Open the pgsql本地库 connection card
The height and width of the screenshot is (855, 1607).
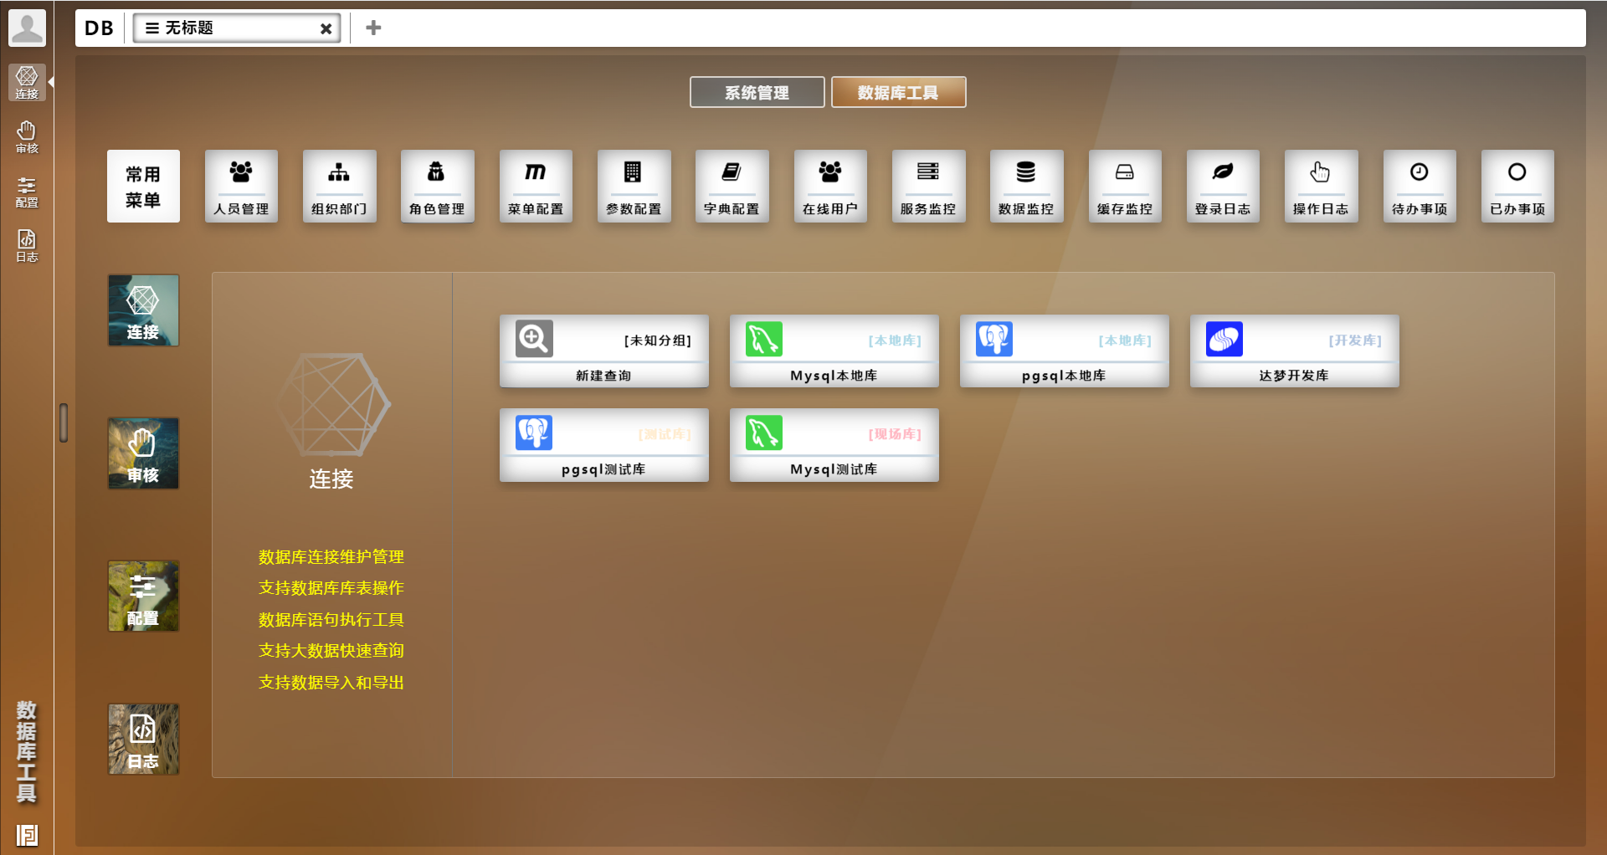pos(1064,351)
